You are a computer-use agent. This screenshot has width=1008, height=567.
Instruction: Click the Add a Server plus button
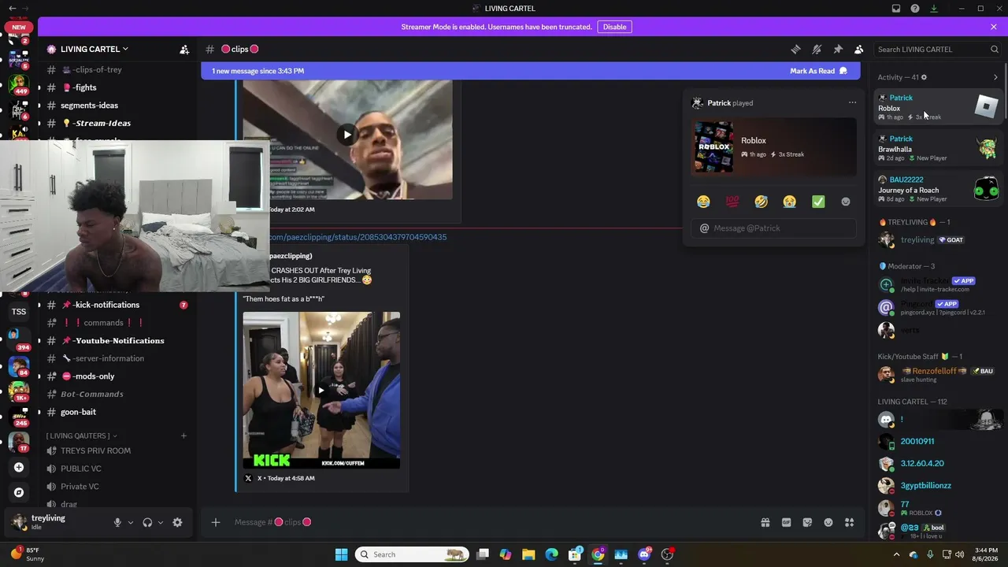click(x=19, y=468)
